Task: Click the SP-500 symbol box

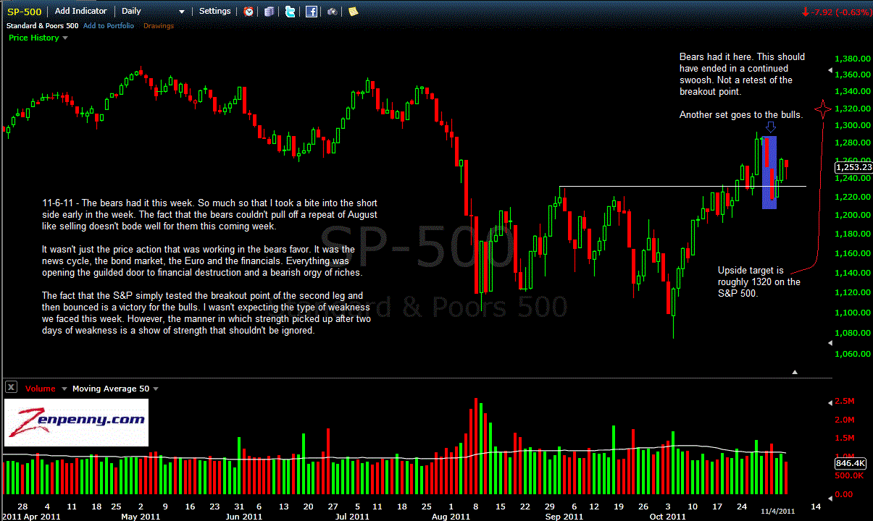Action: coord(25,12)
